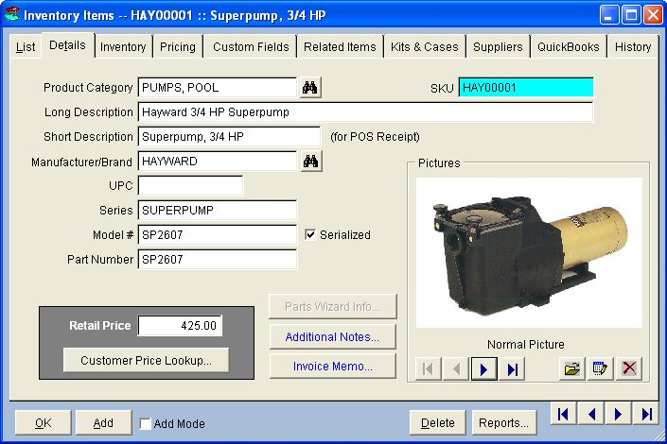The height and width of the screenshot is (444, 667).
Task: Open picture file with folder icon
Action: pyautogui.click(x=572, y=368)
